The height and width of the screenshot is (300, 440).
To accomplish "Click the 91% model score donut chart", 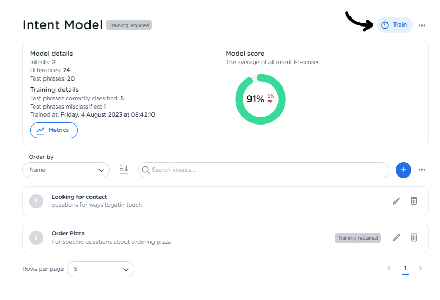I will pos(260,100).
